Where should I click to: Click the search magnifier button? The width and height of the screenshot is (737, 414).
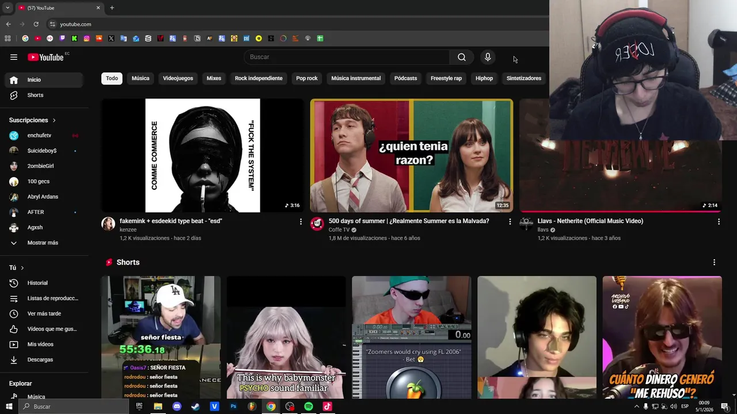(462, 57)
